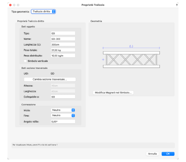Confirm with the OK button
This screenshot has width=186, height=162.
click(x=168, y=154)
